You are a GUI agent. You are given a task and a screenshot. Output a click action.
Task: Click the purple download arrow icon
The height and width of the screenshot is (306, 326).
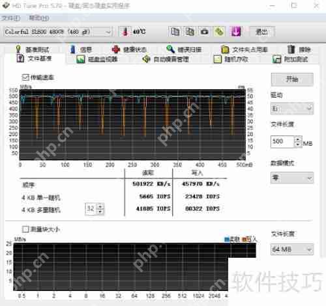(x=235, y=32)
